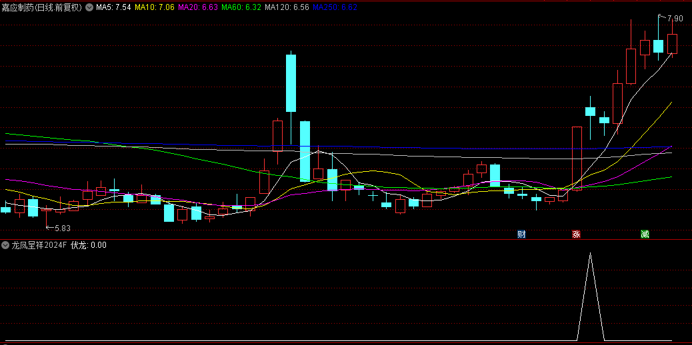The width and height of the screenshot is (692, 345).
Task: Click the 7.90 high price label
Action: [675, 19]
